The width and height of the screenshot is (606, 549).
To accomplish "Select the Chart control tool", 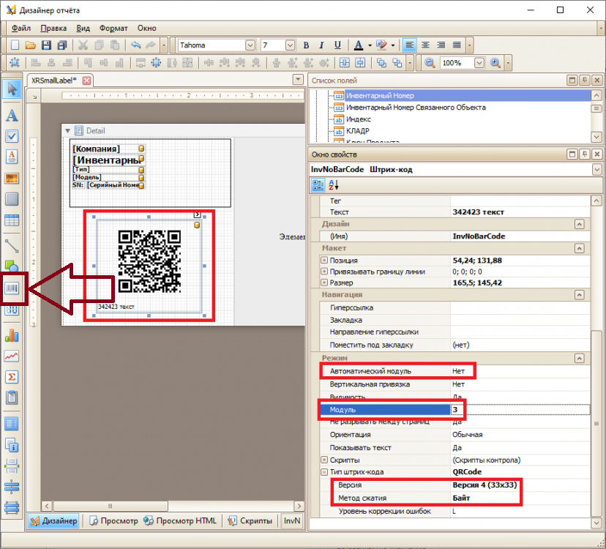I will point(12,335).
